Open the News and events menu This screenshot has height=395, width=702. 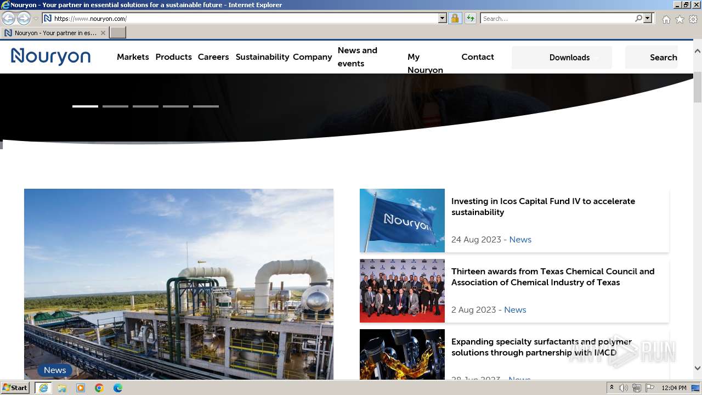[x=358, y=57]
